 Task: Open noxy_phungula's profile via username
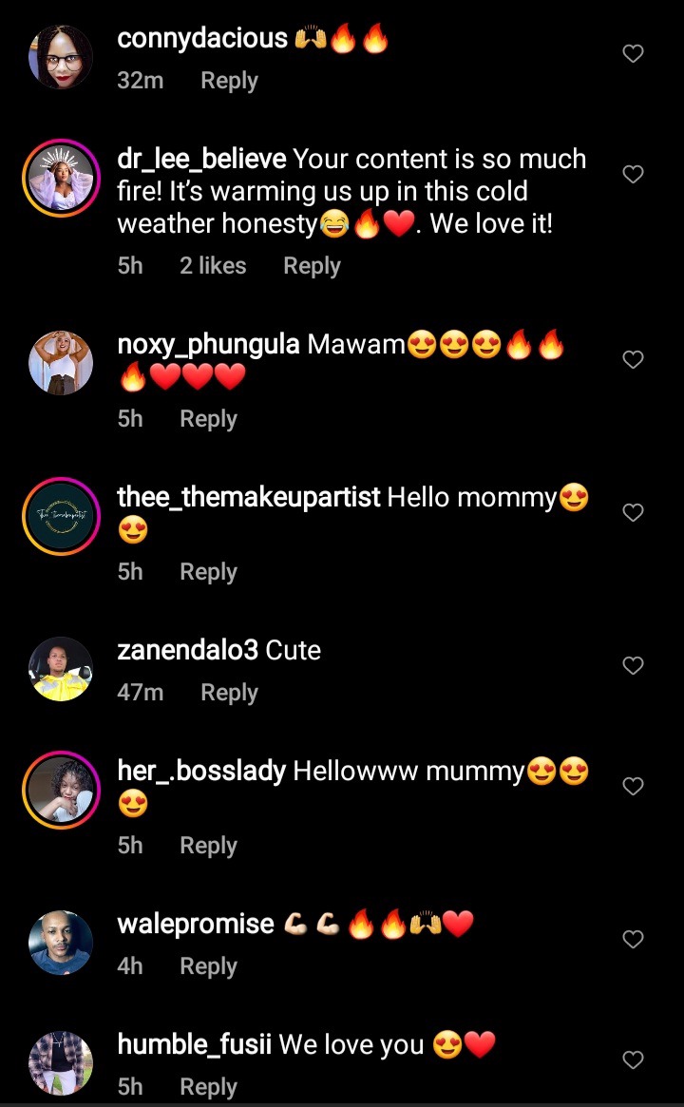(208, 345)
